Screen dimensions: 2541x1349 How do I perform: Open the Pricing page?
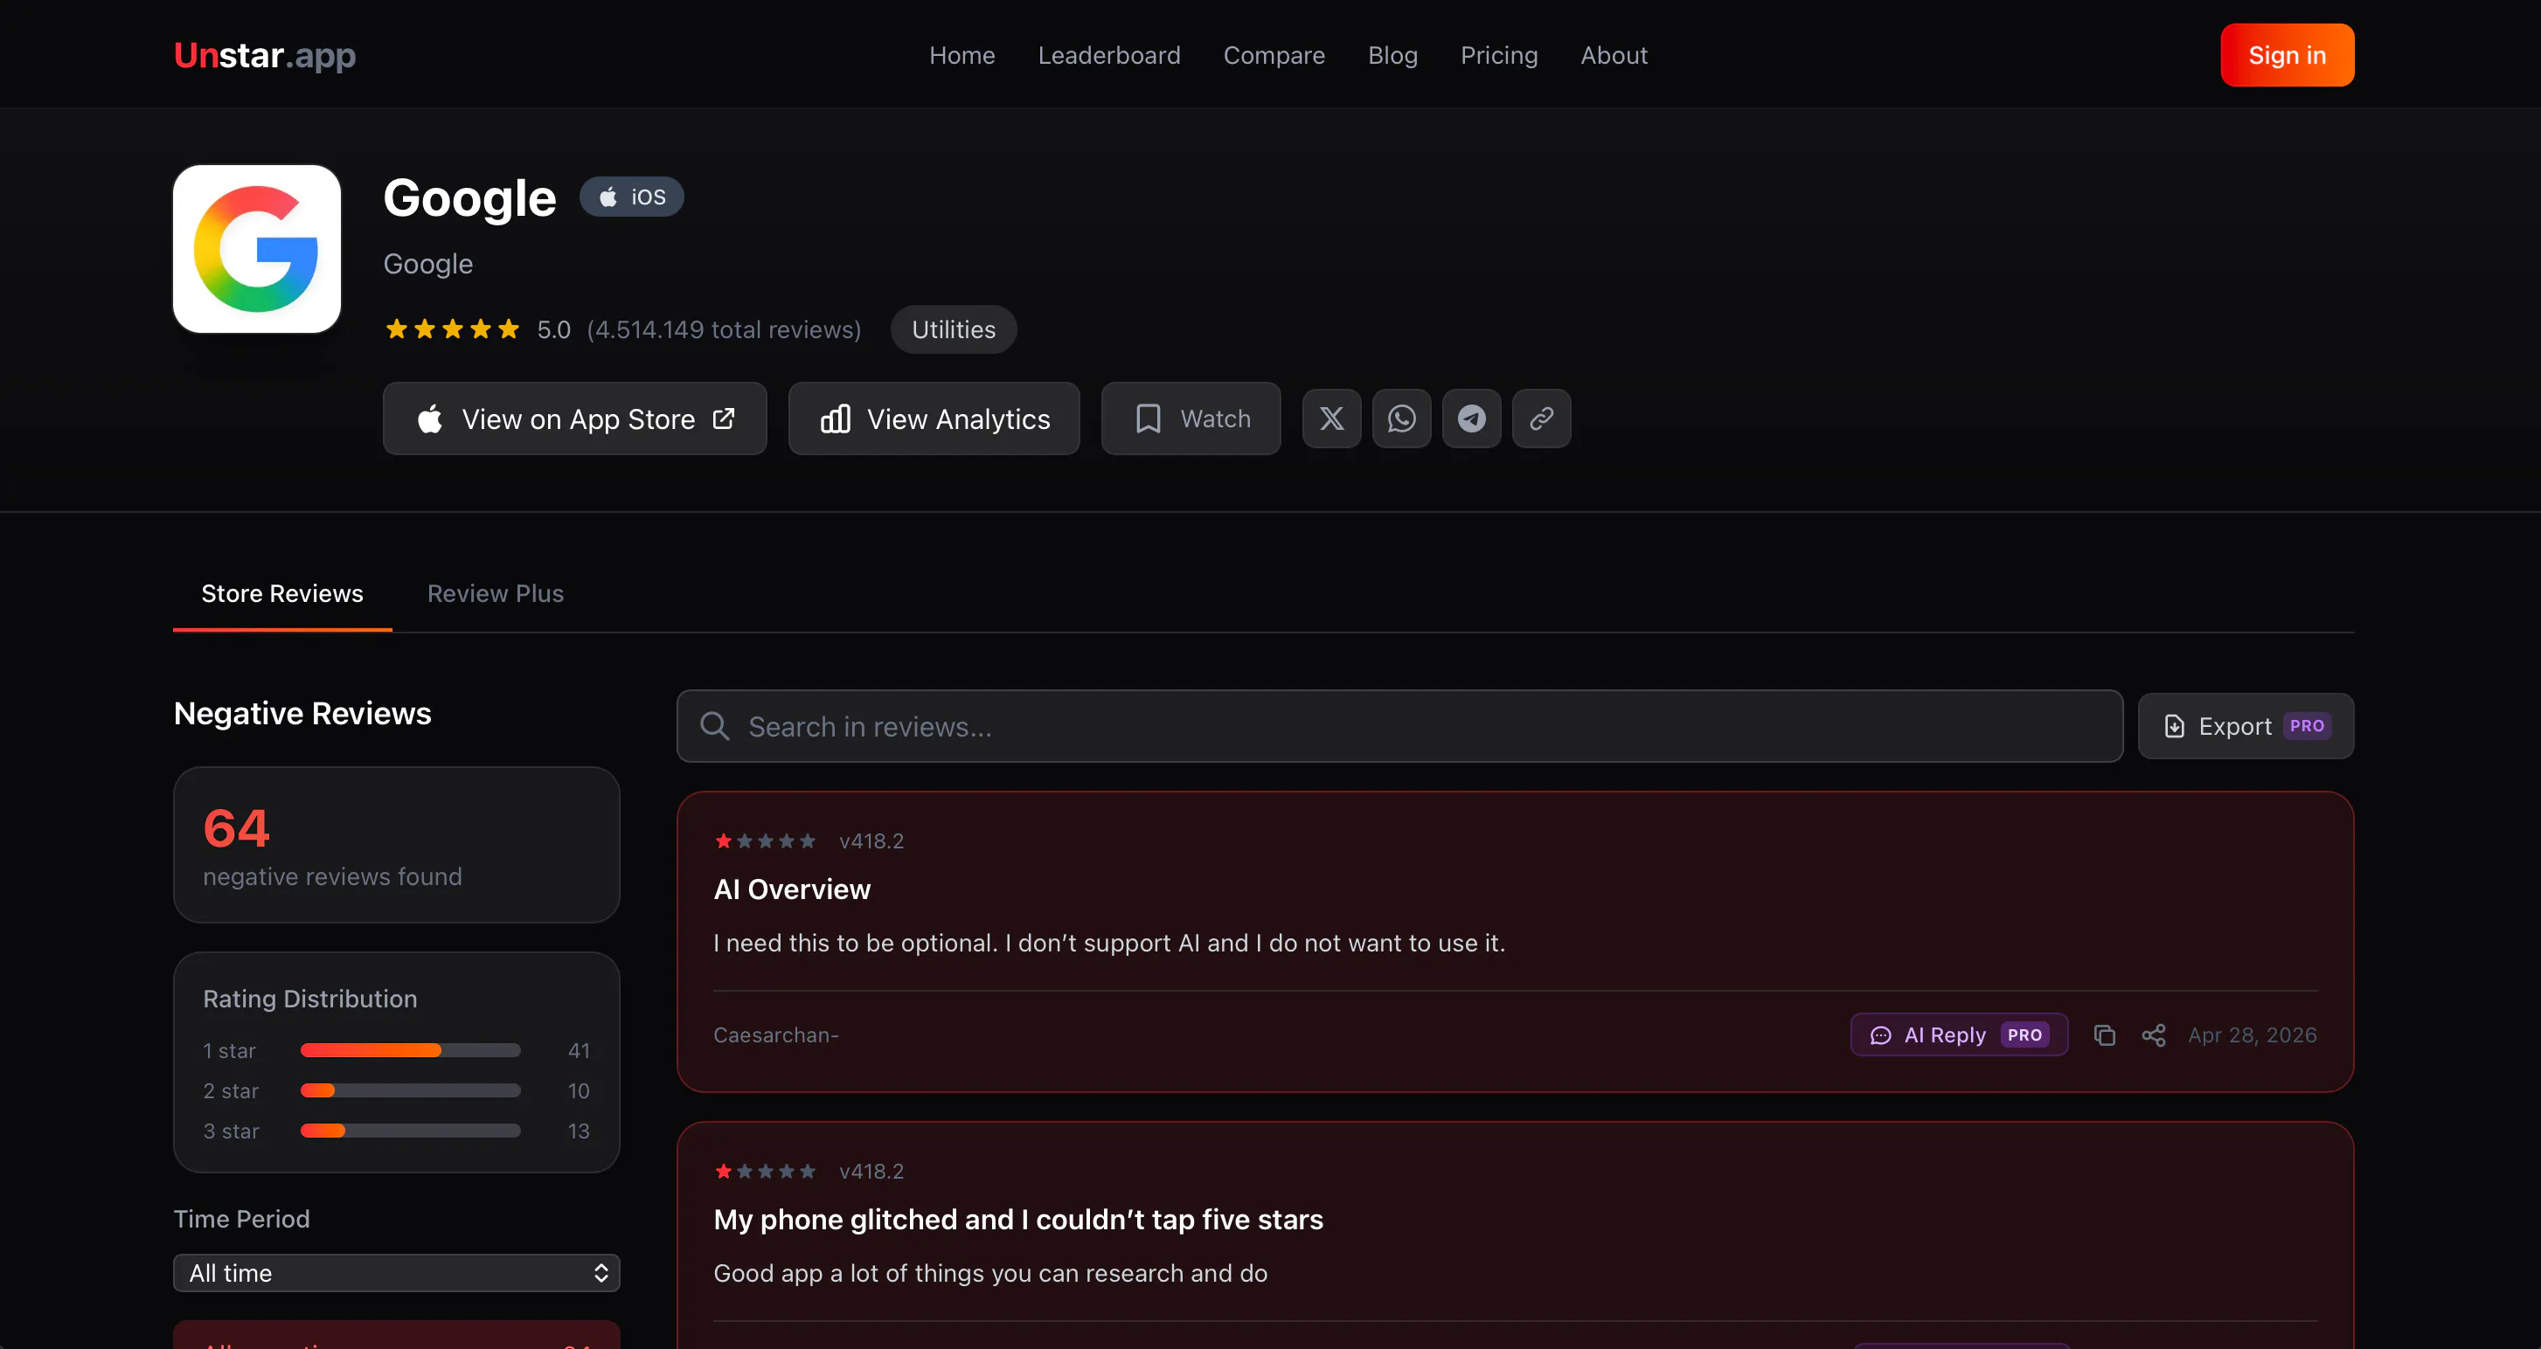coord(1498,55)
